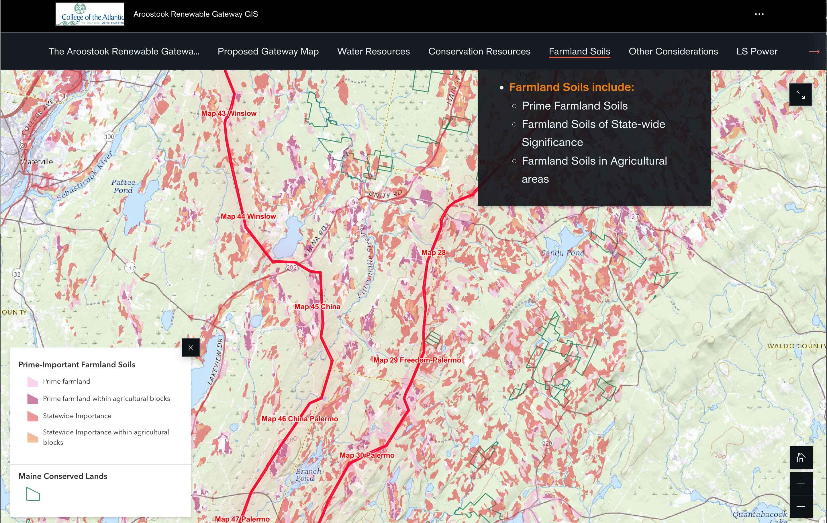This screenshot has width=827, height=523.
Task: Click the Sandy Pond label
Action: point(563,253)
